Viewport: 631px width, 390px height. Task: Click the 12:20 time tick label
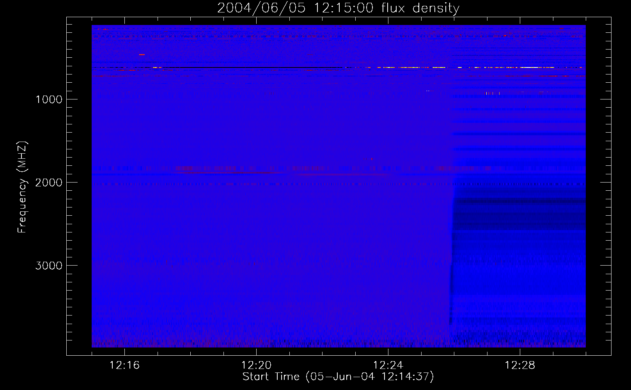(x=256, y=365)
